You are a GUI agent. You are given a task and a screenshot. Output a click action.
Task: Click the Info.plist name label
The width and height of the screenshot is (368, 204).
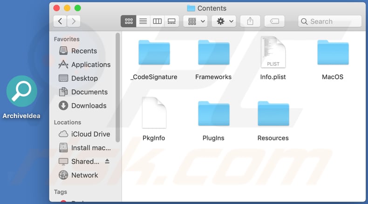pyautogui.click(x=273, y=77)
